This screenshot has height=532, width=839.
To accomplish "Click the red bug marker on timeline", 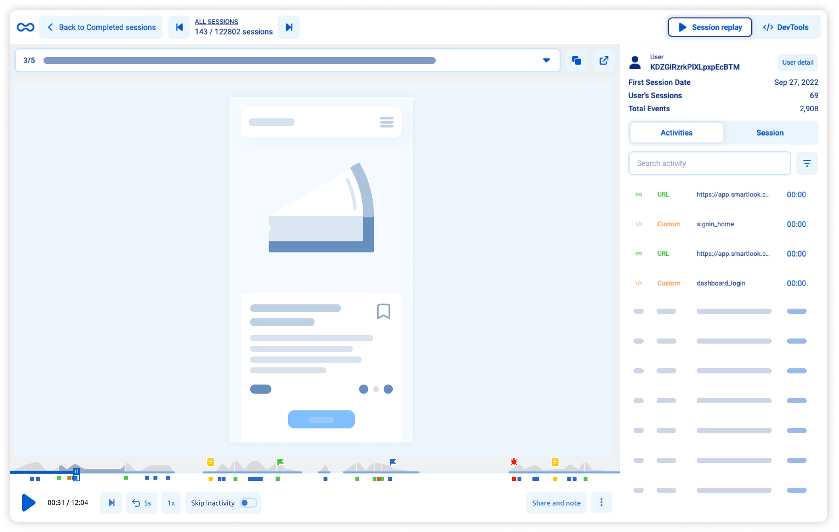I will [x=514, y=462].
